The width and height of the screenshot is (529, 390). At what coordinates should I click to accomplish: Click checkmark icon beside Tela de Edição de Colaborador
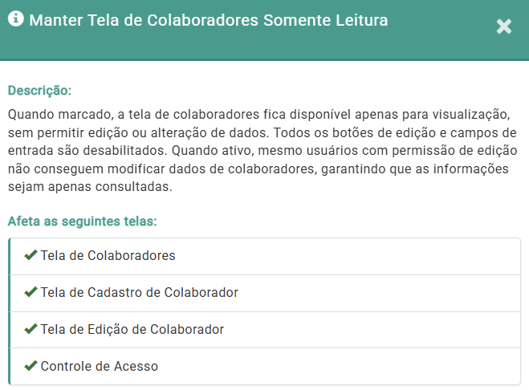click(31, 329)
